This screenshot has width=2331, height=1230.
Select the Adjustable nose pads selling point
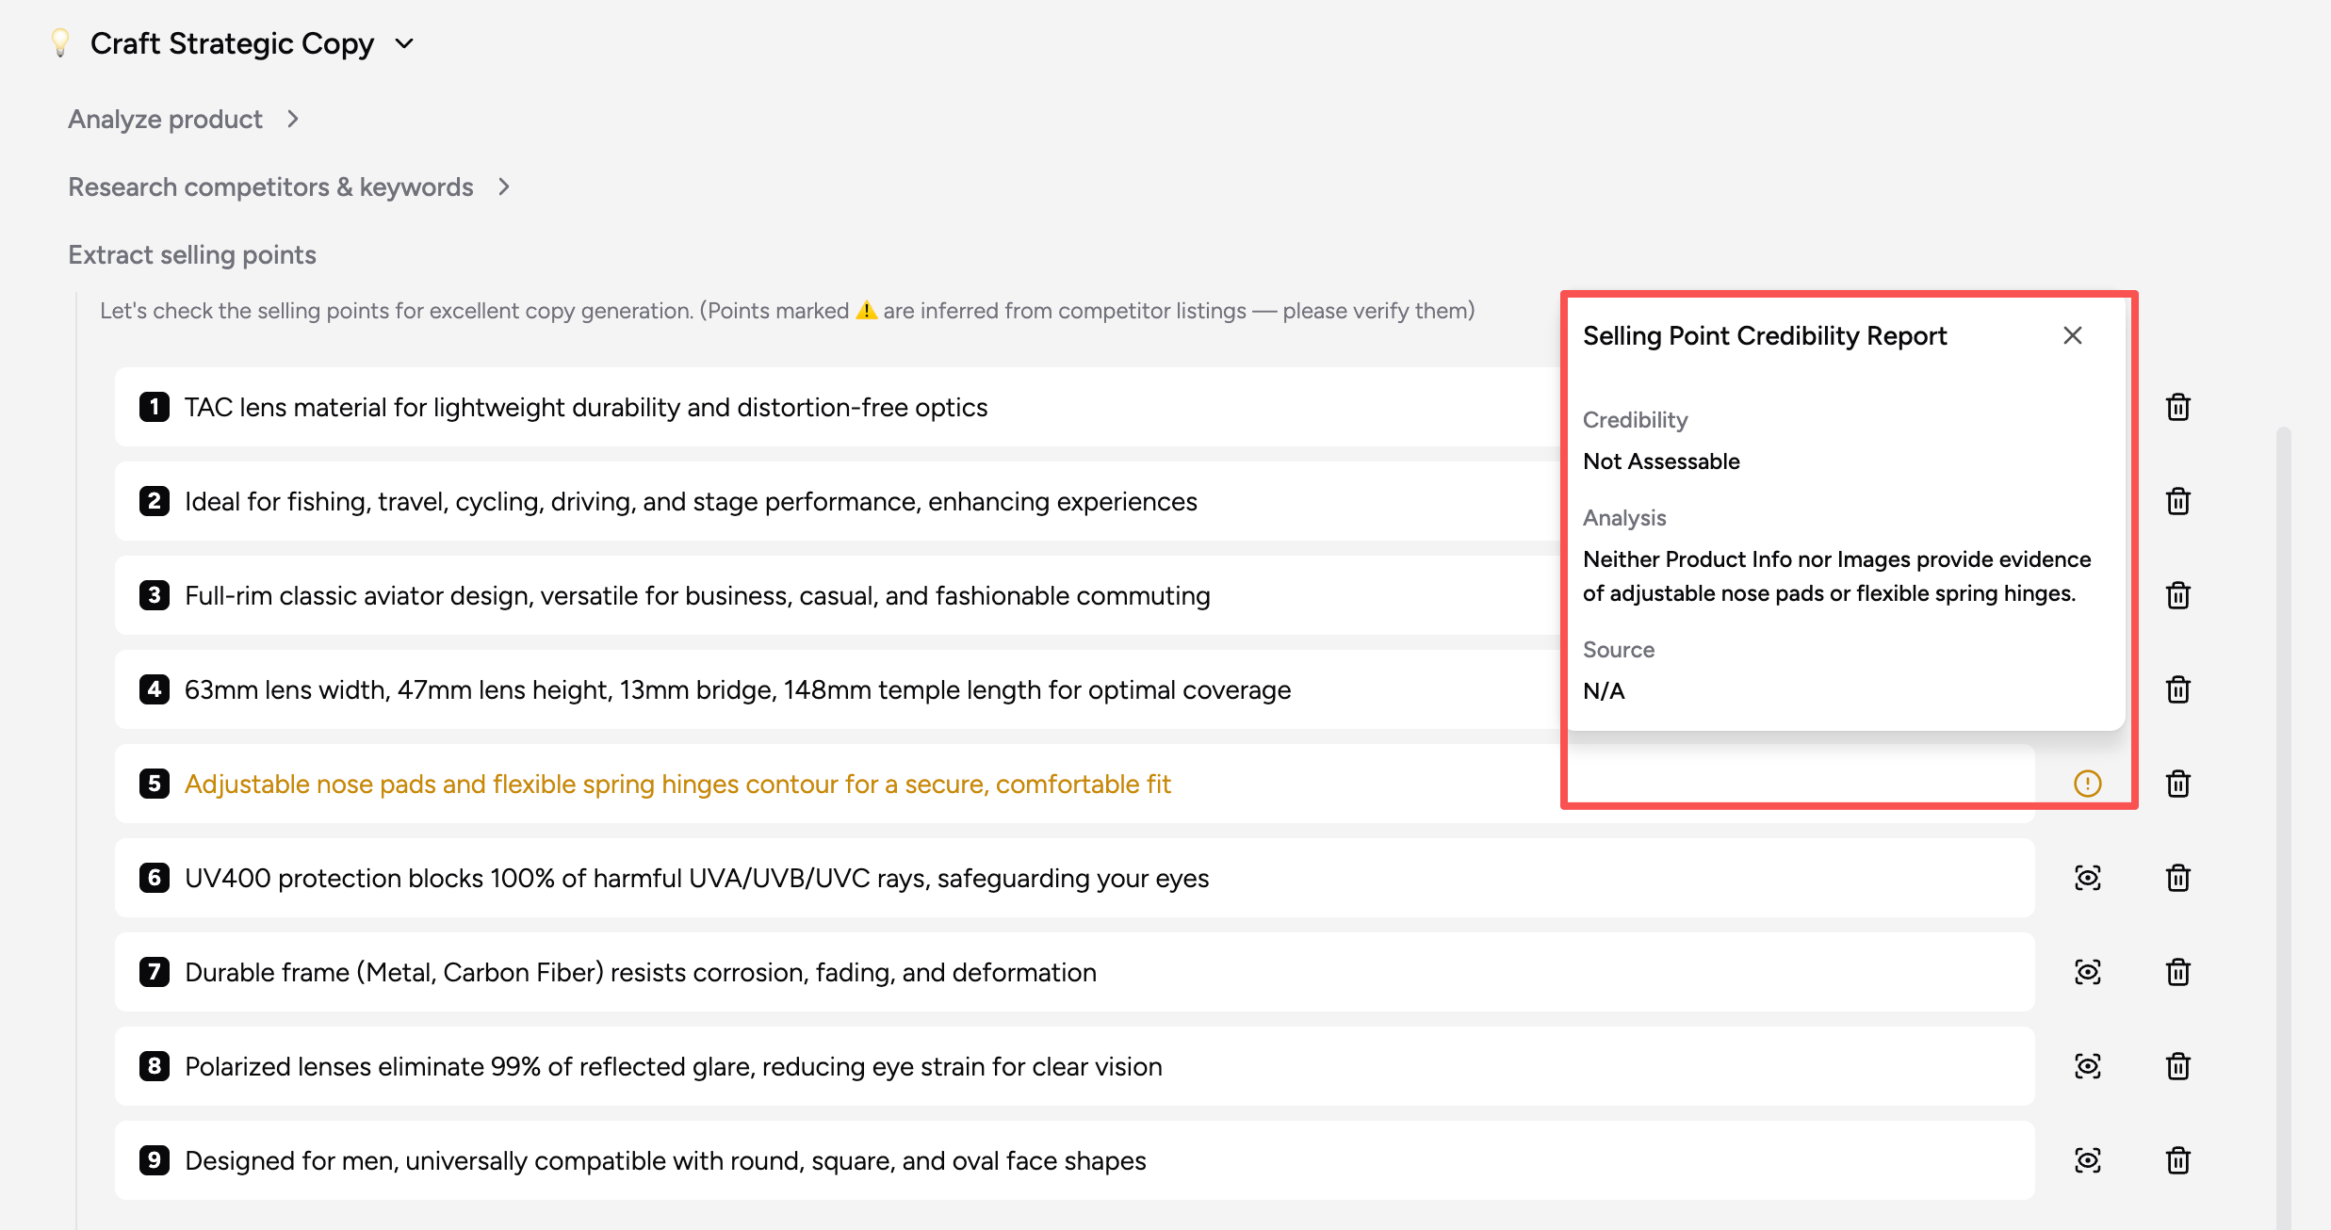(677, 784)
